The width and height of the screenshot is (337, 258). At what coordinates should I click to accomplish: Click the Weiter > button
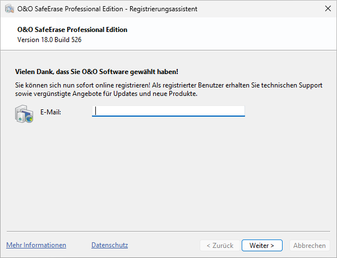point(262,245)
